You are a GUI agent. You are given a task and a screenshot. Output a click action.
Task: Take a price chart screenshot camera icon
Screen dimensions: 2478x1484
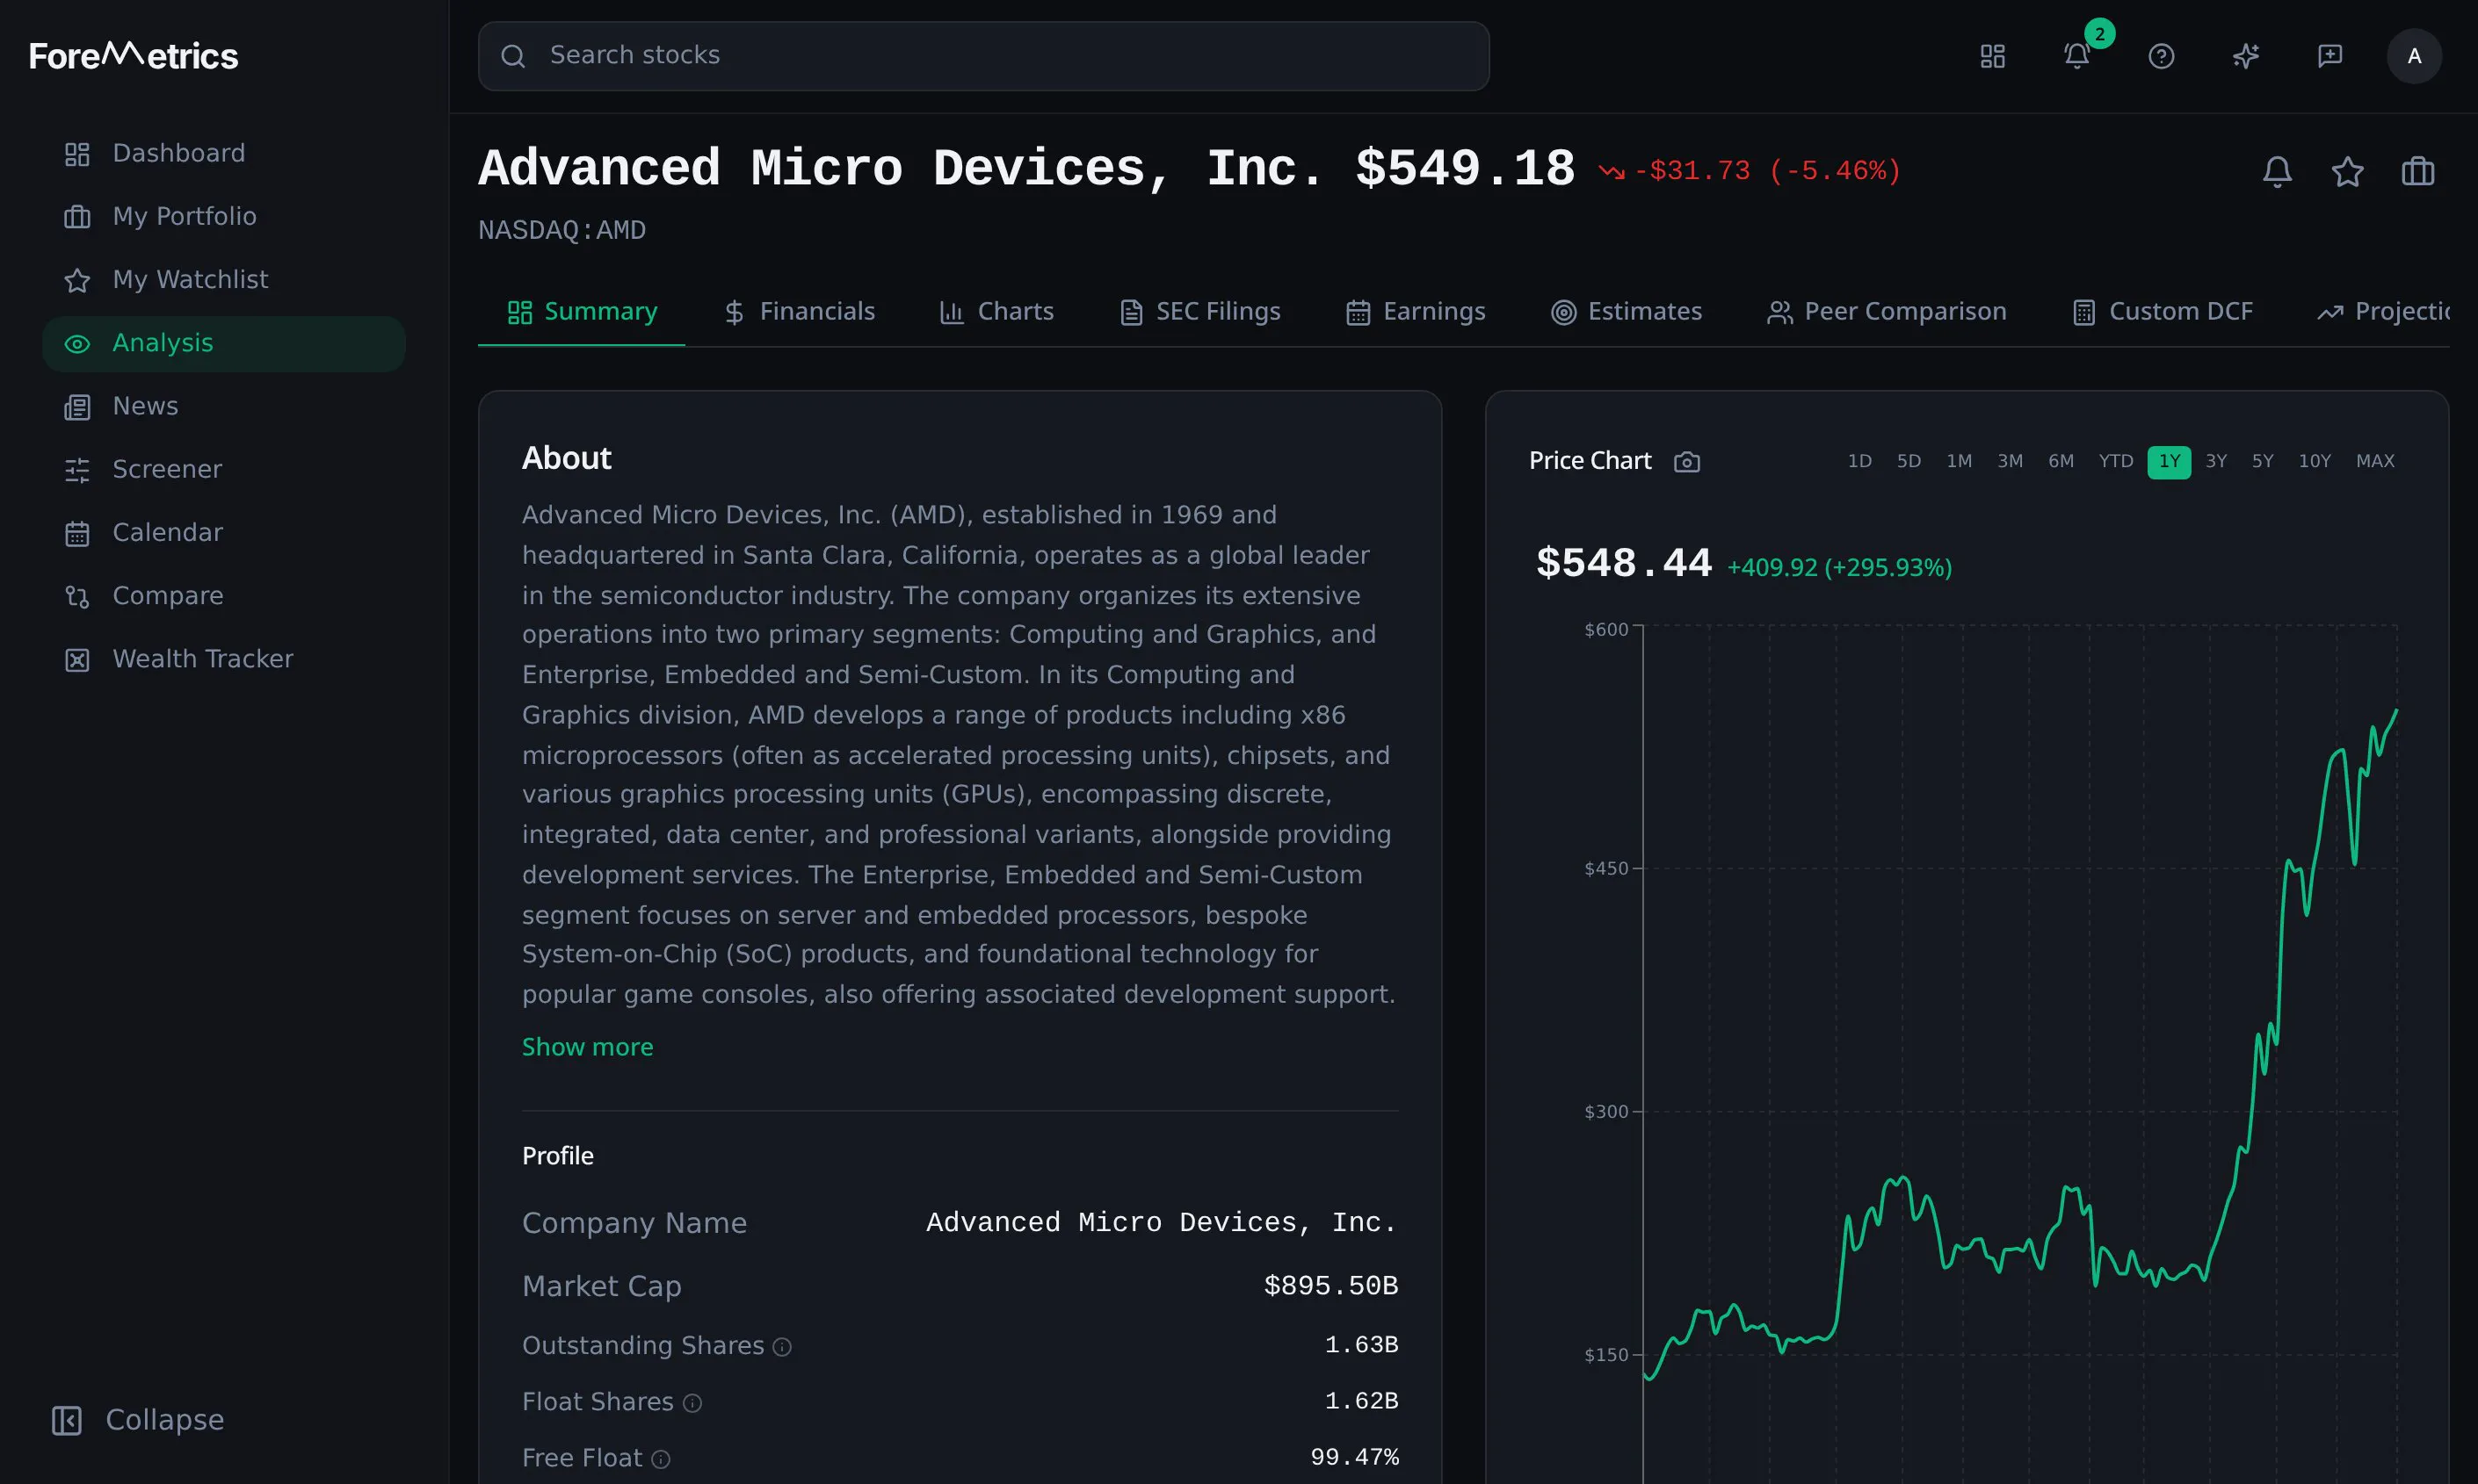pyautogui.click(x=1686, y=461)
